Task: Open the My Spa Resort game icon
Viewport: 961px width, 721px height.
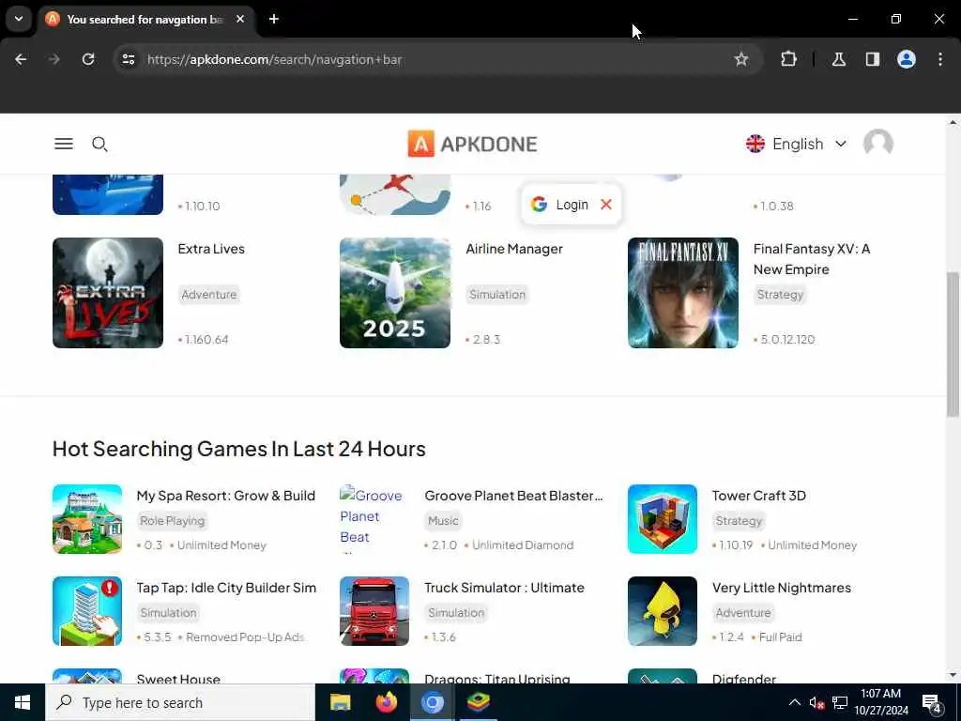Action: tap(87, 518)
